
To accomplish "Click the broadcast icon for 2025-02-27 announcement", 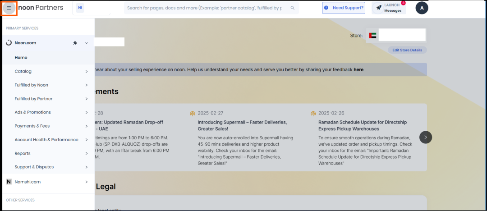I will (x=193, y=114).
